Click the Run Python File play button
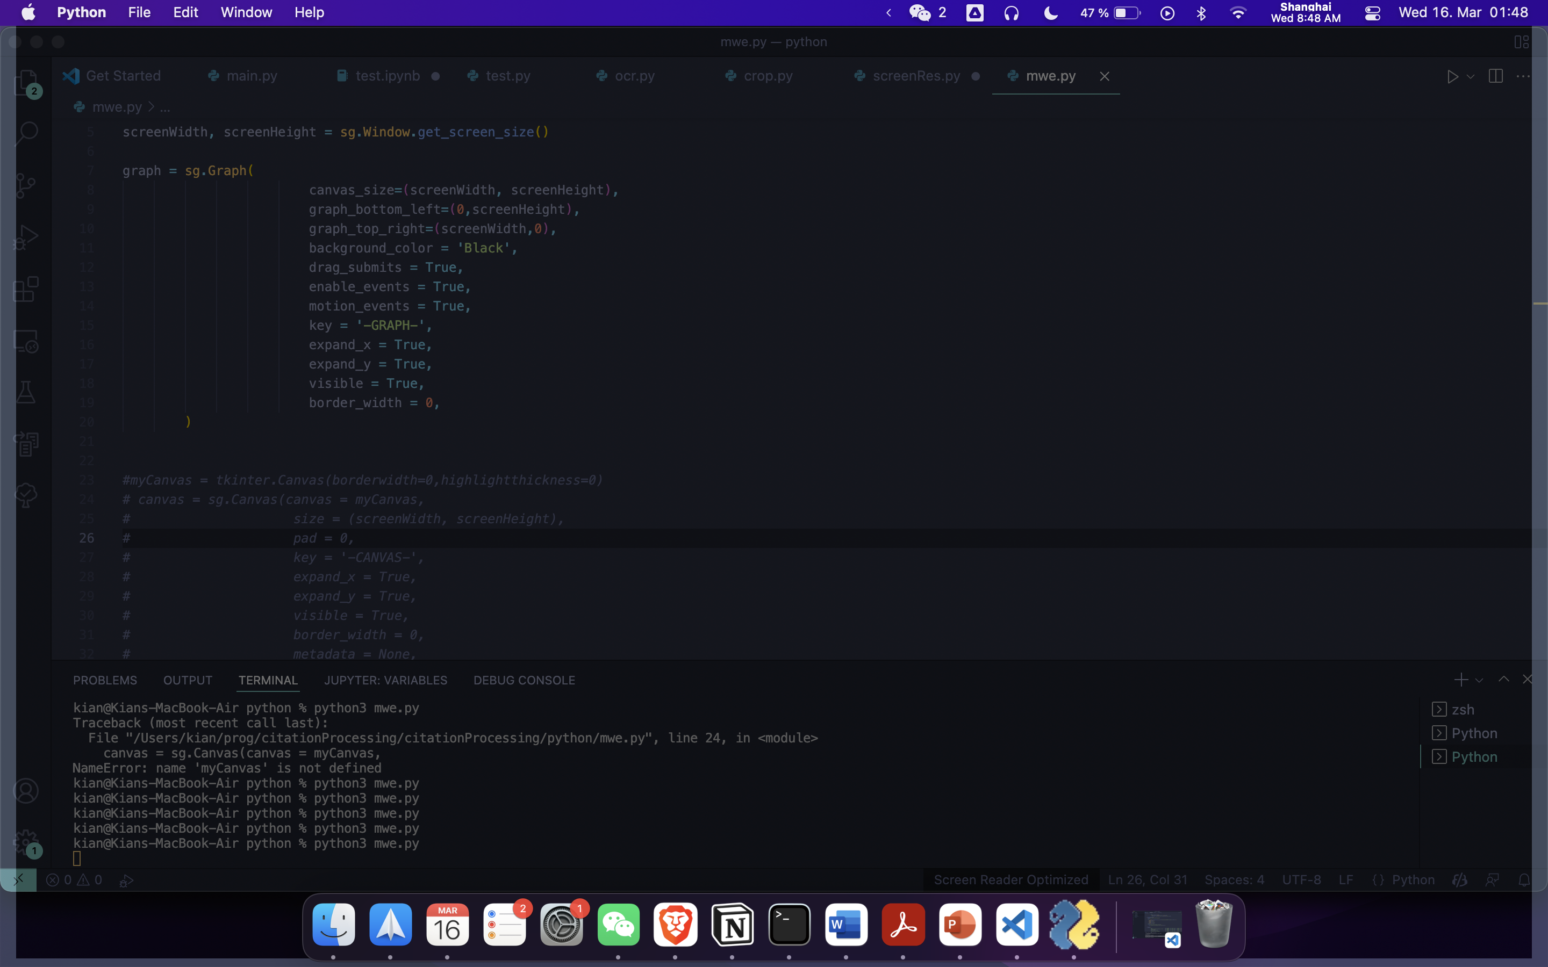The image size is (1548, 967). (x=1452, y=77)
